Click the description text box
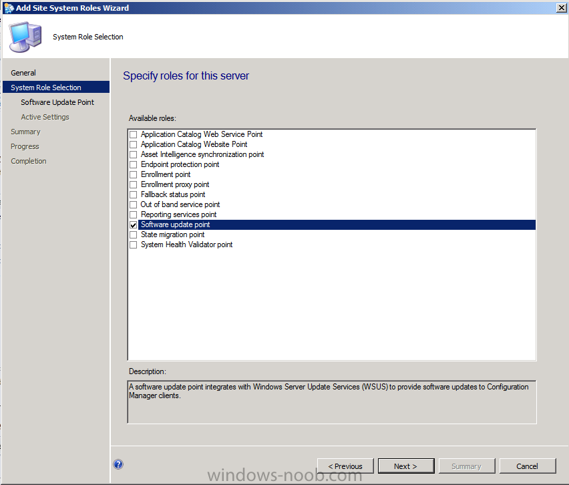 click(332, 402)
